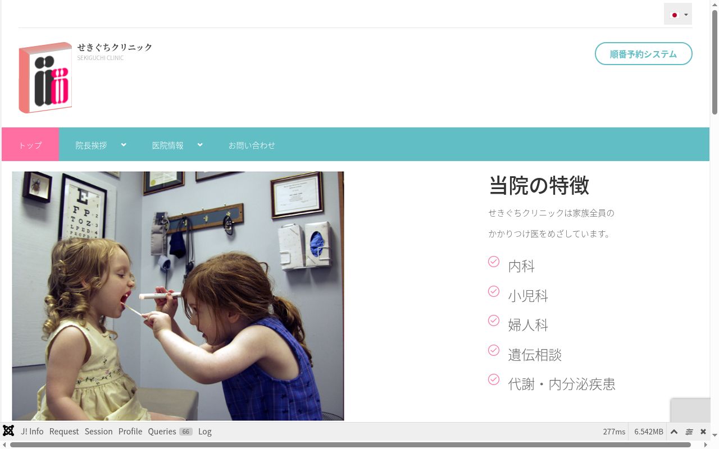Open debug bar settings sliders icon

689,431
